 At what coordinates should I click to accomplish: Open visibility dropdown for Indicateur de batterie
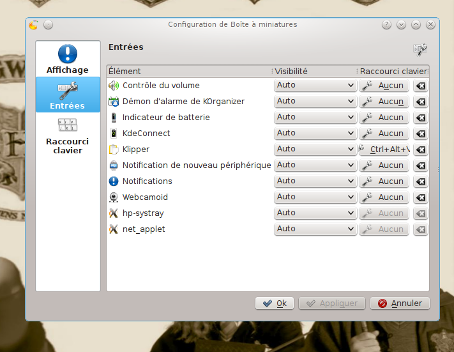point(315,118)
